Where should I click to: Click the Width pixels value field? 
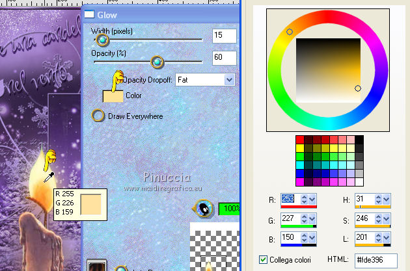[225, 36]
